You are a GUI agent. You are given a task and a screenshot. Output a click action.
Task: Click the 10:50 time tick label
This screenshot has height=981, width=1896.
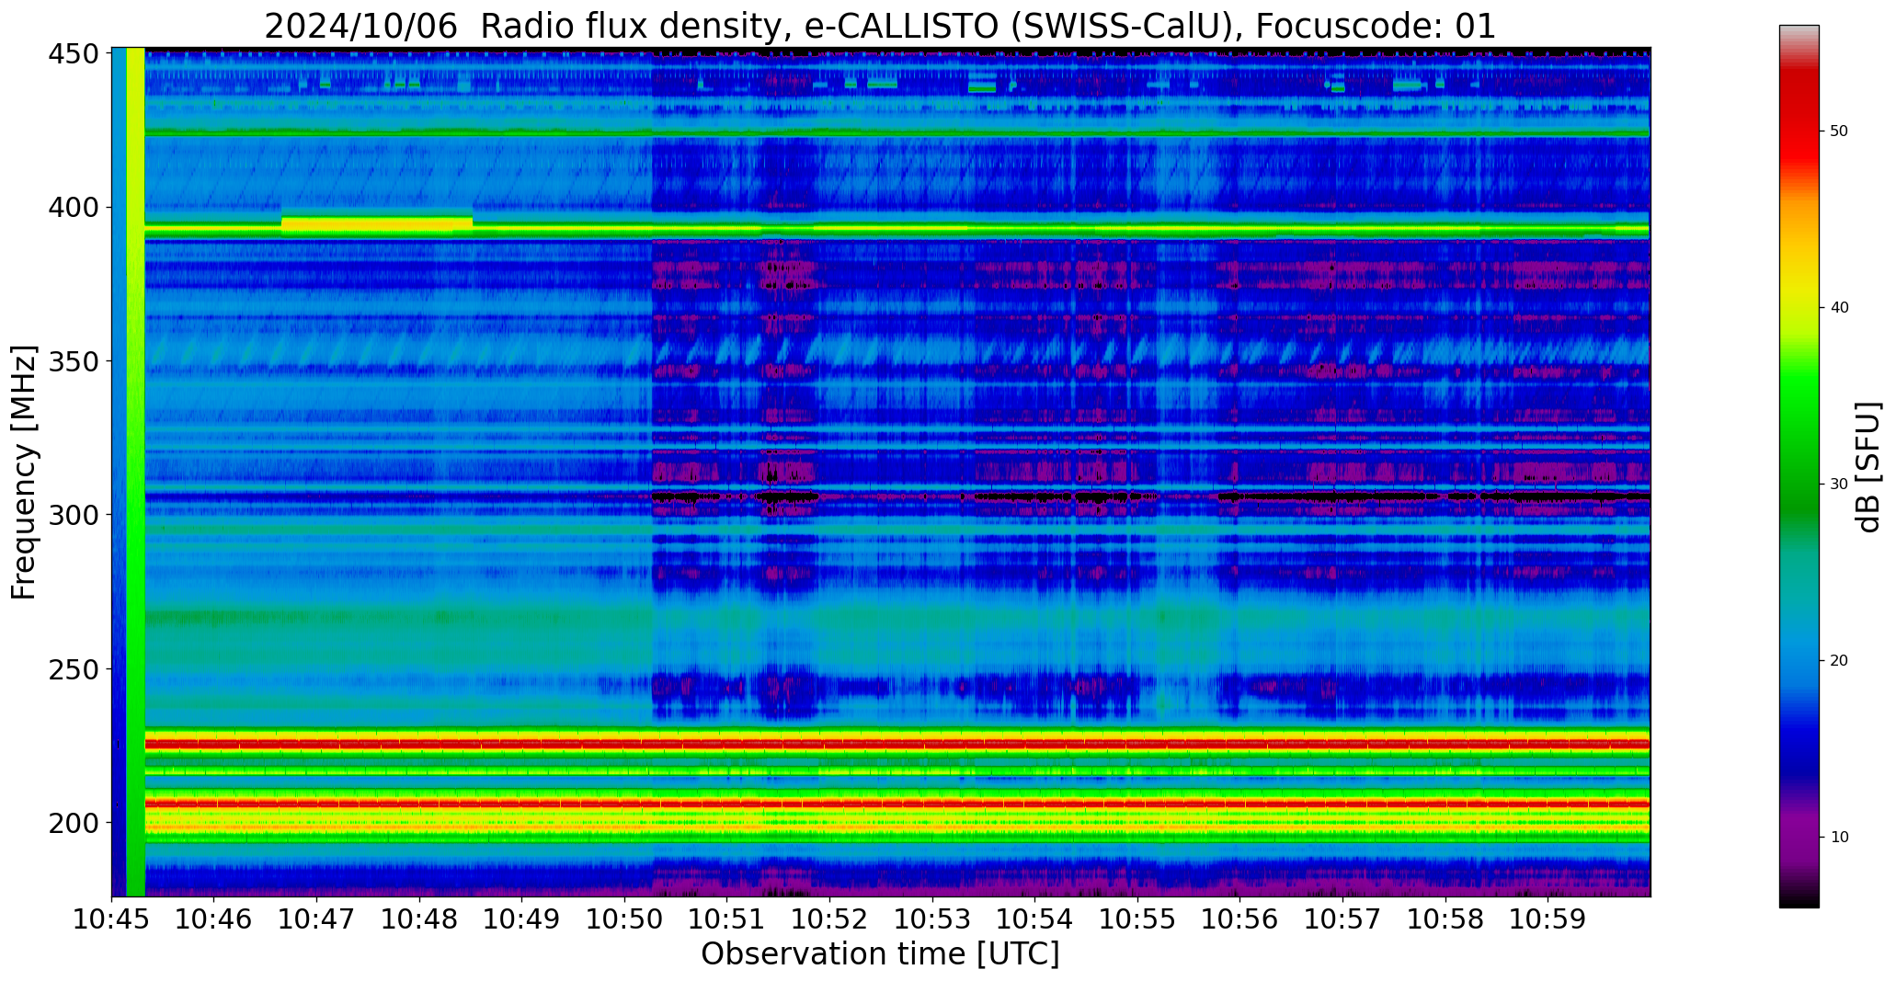click(624, 919)
